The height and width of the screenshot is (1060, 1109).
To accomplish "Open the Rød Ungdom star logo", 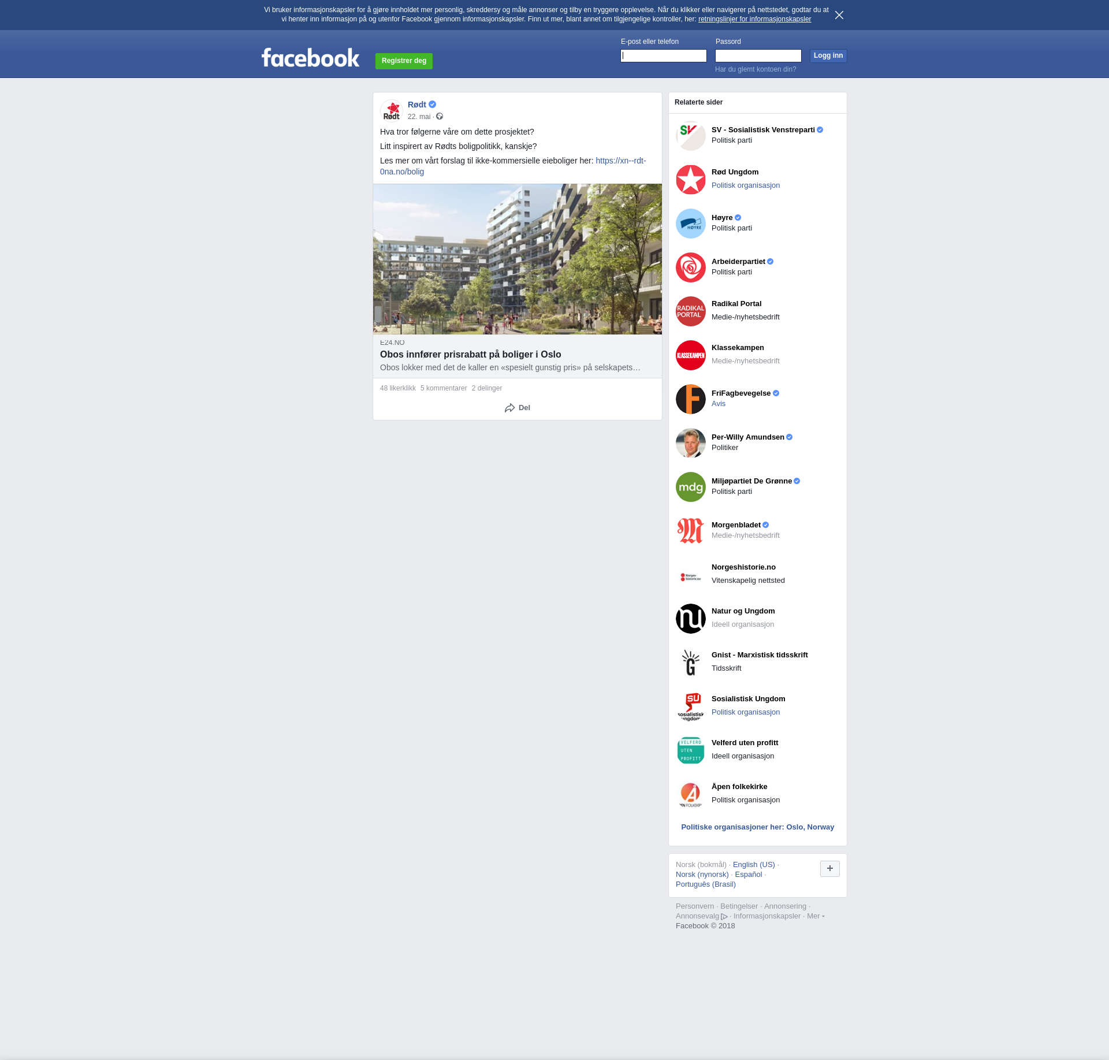I will [691, 180].
